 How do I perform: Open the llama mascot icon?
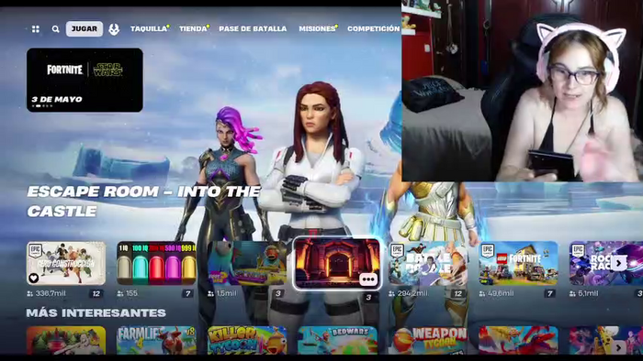pos(114,29)
